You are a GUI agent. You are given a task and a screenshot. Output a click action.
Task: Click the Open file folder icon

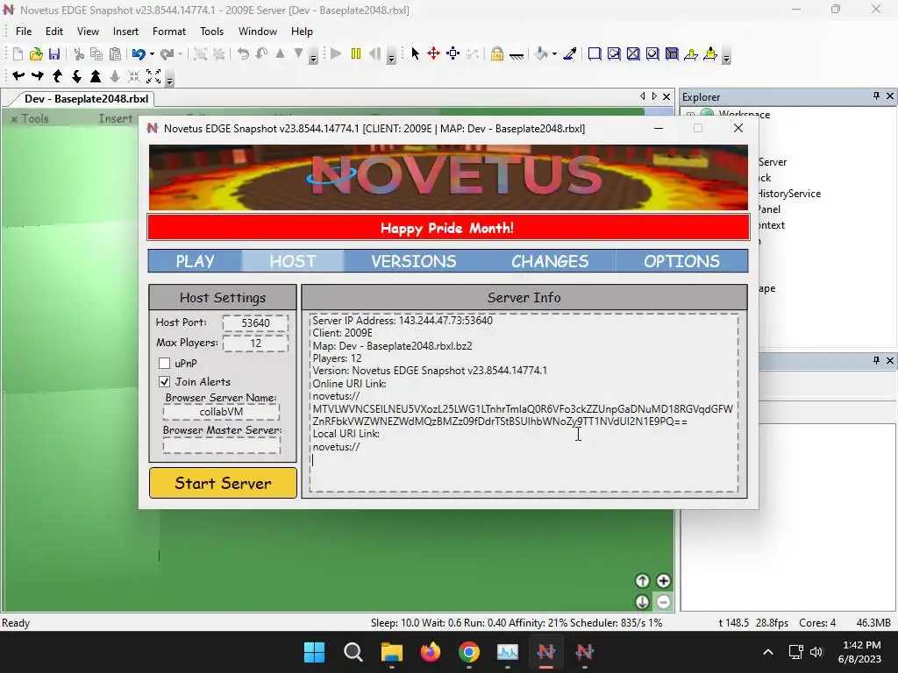36,54
